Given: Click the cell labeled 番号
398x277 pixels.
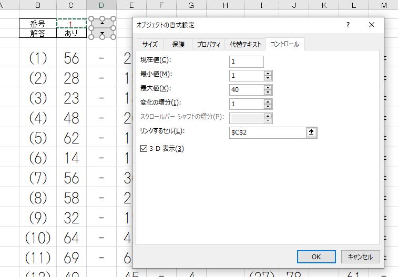Looking at the screenshot, I should (38, 24).
